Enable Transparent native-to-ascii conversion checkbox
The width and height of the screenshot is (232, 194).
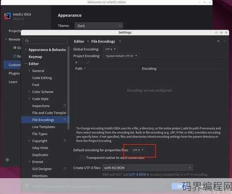click(x=82, y=157)
